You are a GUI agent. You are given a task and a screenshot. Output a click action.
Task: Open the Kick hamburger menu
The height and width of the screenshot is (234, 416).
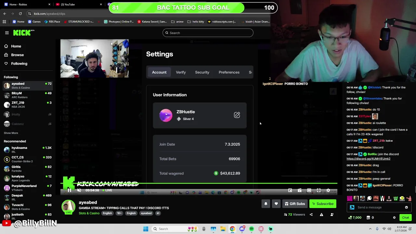[7, 33]
